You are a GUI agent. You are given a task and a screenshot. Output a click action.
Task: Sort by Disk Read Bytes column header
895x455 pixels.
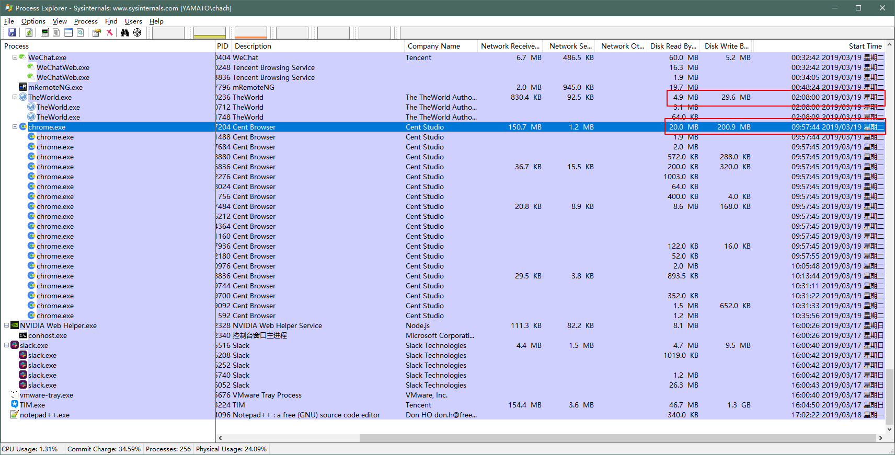673,46
